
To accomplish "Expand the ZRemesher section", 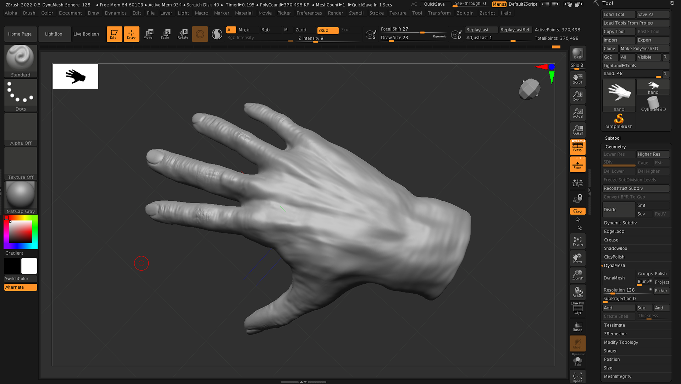I will pos(615,334).
